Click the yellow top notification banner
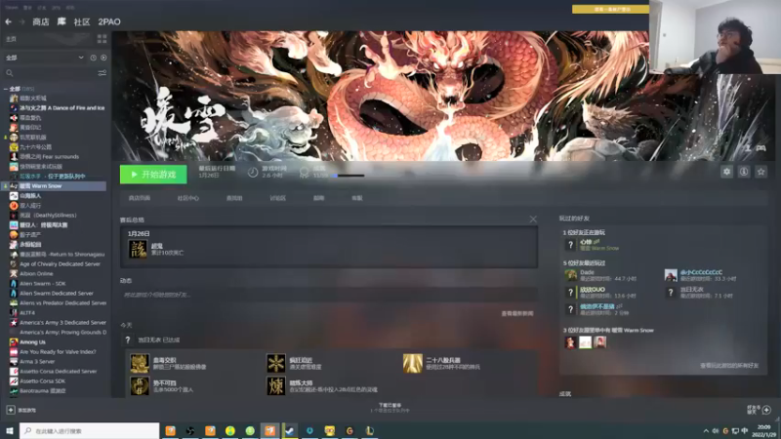Image resolution: width=781 pixels, height=439 pixels. [611, 9]
